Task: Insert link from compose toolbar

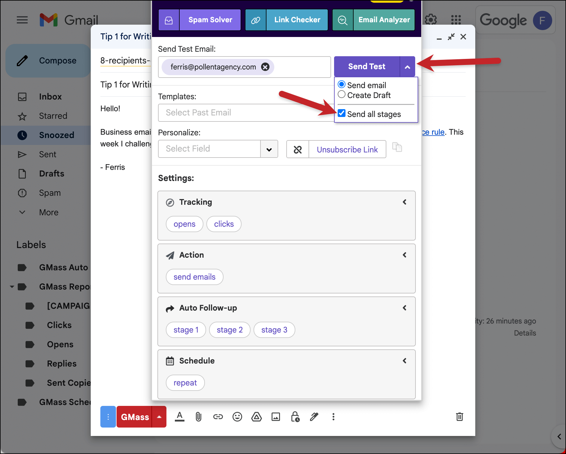Action: tap(218, 417)
